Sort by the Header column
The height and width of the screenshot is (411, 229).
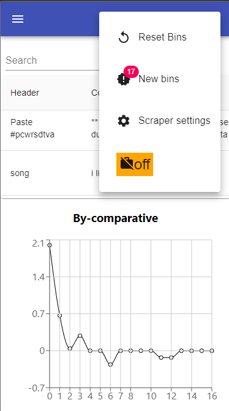click(24, 93)
